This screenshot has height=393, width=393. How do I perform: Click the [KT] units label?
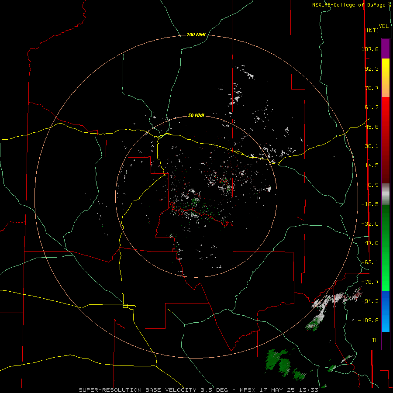pyautogui.click(x=373, y=30)
